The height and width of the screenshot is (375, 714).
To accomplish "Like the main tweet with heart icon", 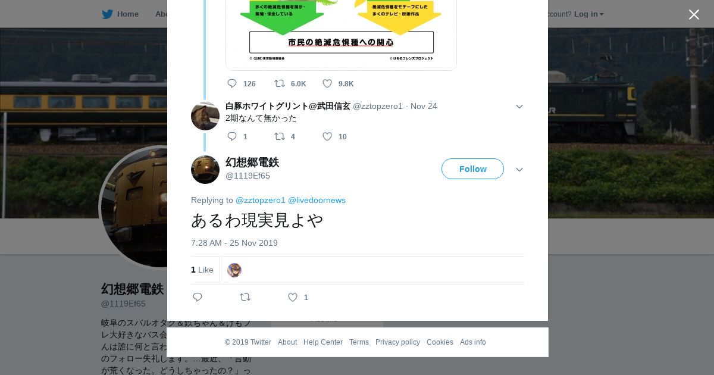I will coord(293,297).
